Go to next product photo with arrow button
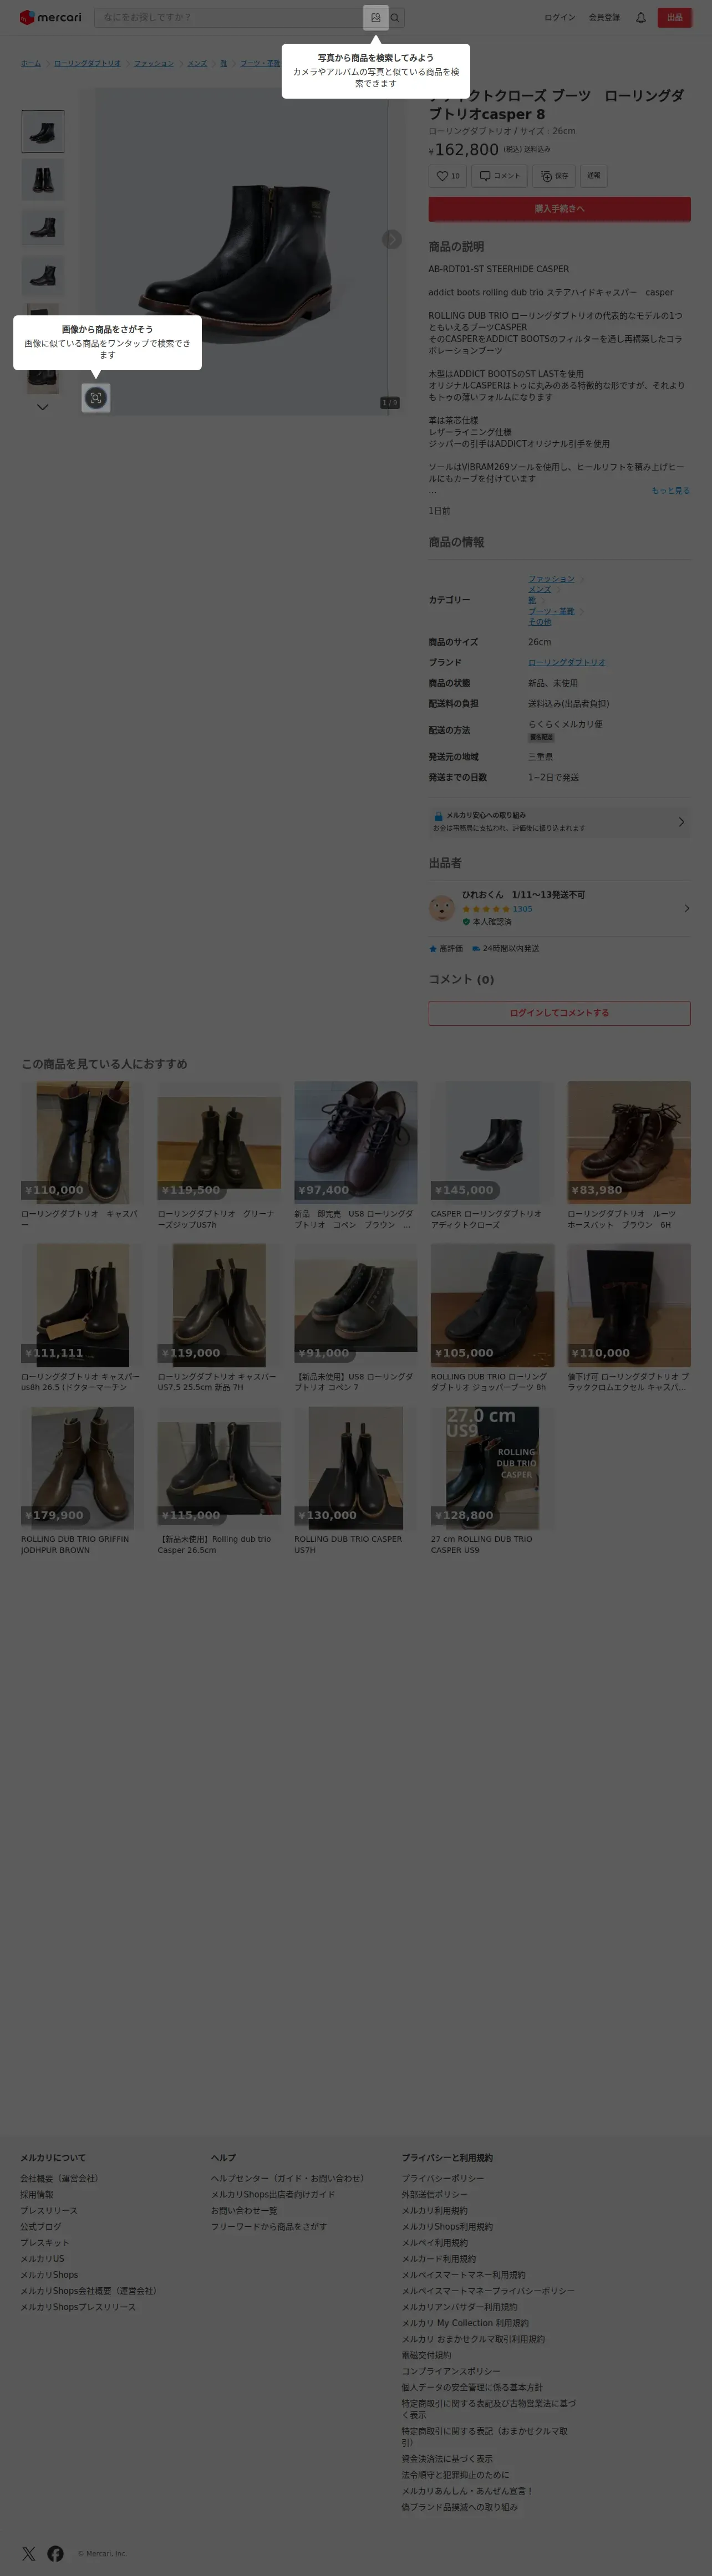Image resolution: width=712 pixels, height=2576 pixels. [x=392, y=240]
